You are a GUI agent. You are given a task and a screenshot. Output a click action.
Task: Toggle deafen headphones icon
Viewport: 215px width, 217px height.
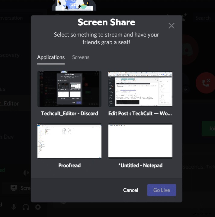point(26,207)
